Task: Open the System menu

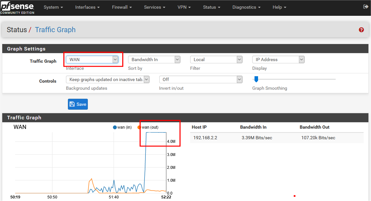Action: 53,7
